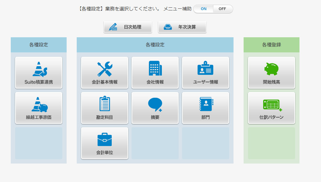
Task: Open 繰越工事原価 cone and piggy bank tile
Action: [x=39, y=108]
